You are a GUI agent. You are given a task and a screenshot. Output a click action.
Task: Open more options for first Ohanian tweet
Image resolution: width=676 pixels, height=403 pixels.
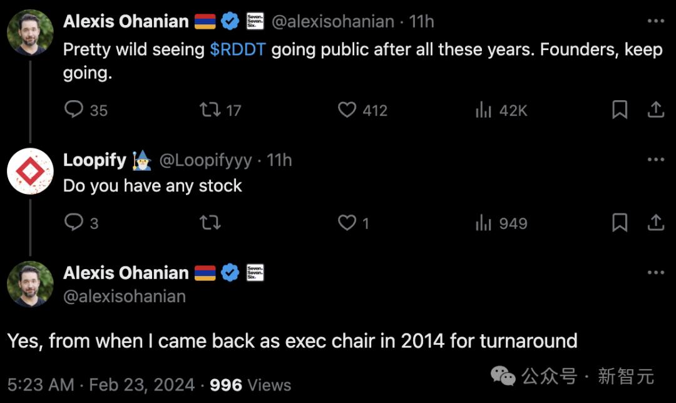click(655, 21)
